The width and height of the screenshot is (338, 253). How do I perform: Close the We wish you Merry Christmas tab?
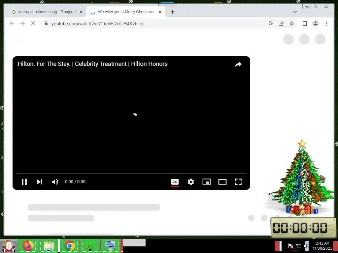[160, 12]
